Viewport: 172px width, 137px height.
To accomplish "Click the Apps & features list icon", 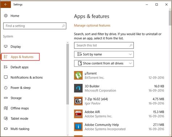I will tap(6, 56).
